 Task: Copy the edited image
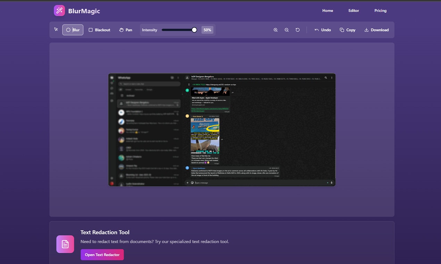348,30
